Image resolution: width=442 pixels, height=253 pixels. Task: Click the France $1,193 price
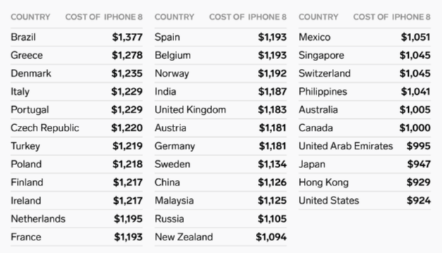128,237
